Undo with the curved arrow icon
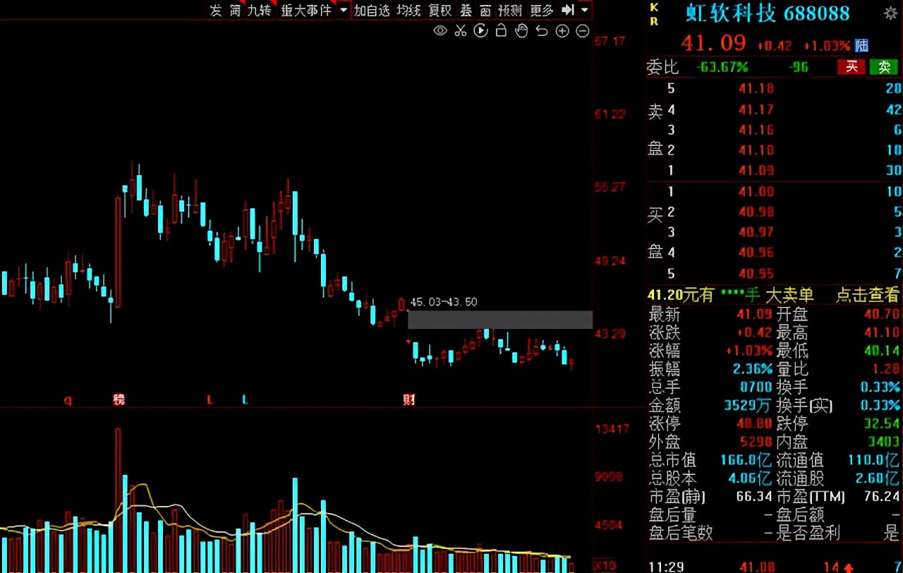 pyautogui.click(x=542, y=30)
